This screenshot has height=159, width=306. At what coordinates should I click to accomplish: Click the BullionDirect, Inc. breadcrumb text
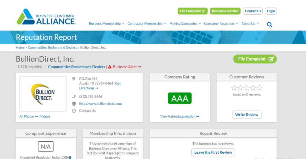[93, 48]
